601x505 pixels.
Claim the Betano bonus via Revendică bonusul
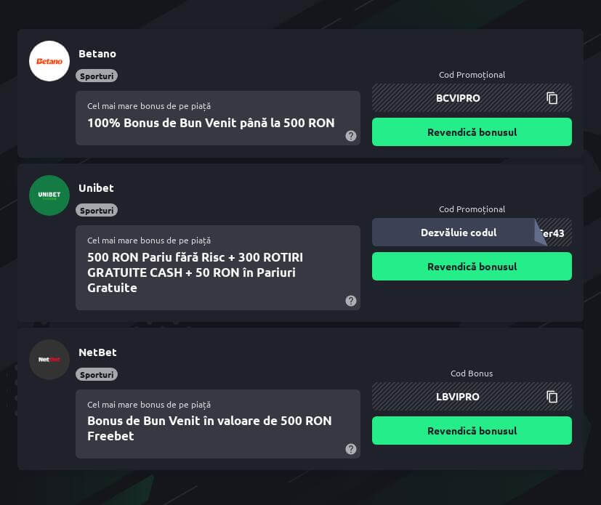pos(472,132)
